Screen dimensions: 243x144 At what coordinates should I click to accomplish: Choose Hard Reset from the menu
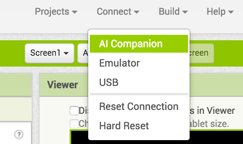click(139, 126)
